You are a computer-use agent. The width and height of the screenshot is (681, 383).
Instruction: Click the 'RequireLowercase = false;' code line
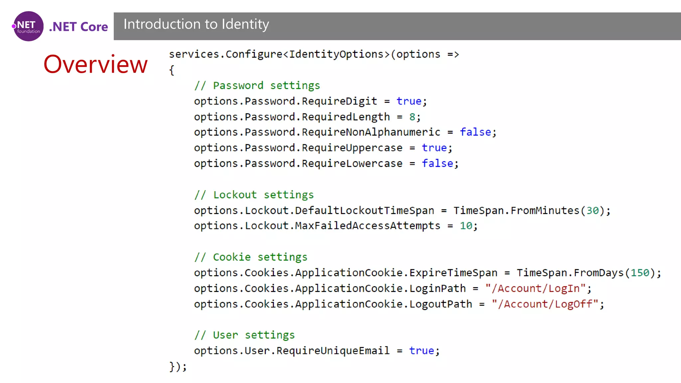pos(327,164)
